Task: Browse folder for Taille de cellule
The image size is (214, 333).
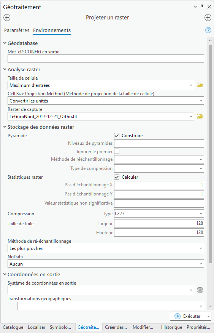Action: pos(200,85)
